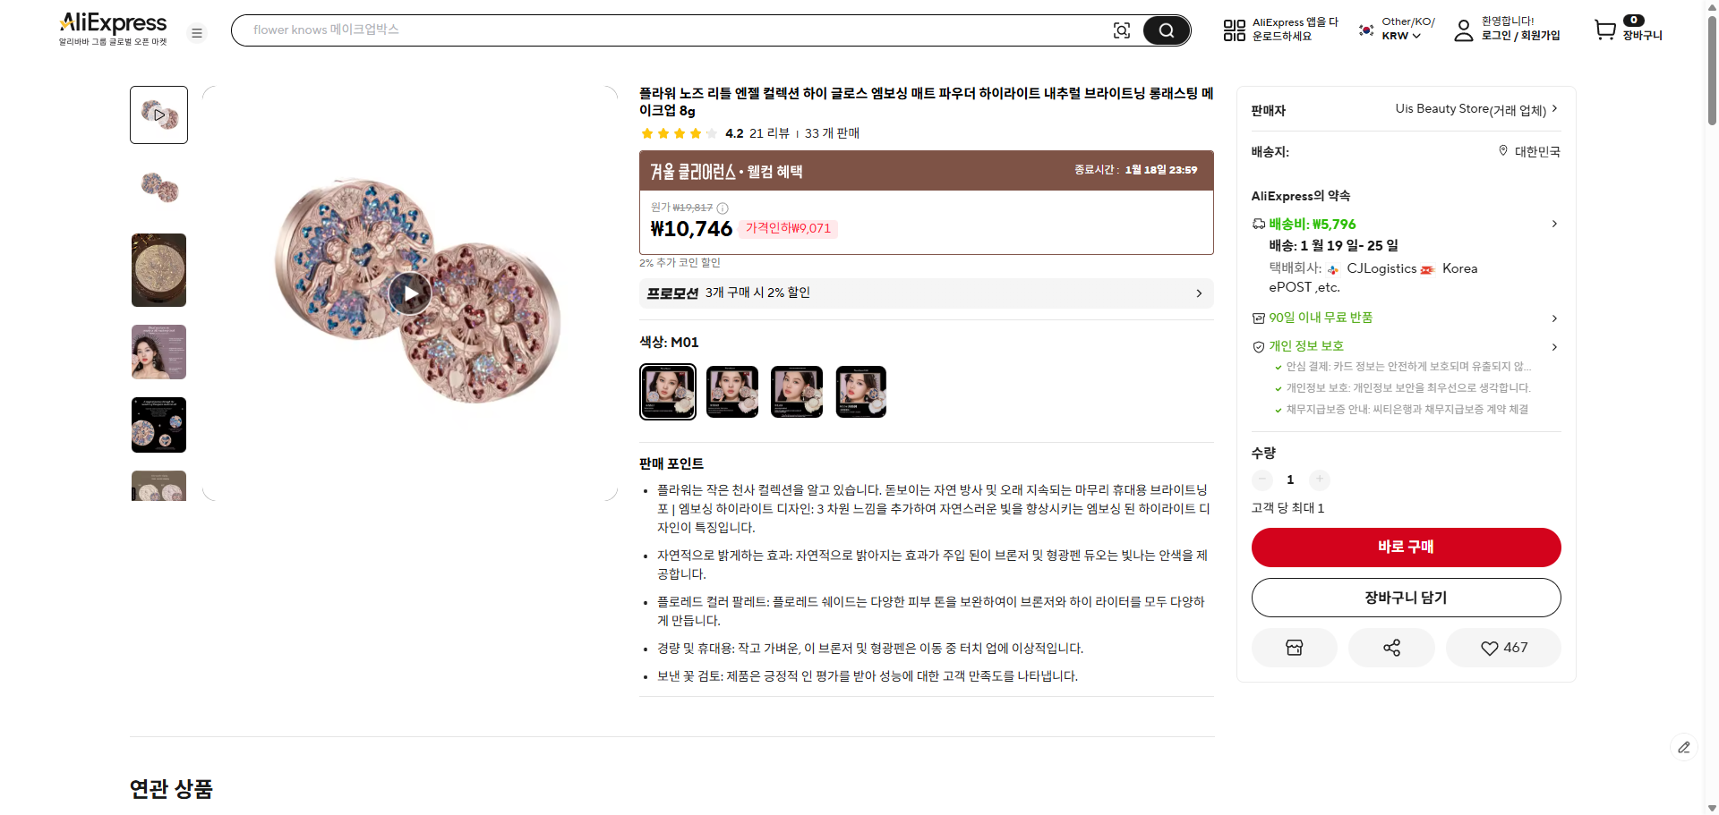Click the account person icon to log in
1719x815 pixels.
pos(1463,30)
